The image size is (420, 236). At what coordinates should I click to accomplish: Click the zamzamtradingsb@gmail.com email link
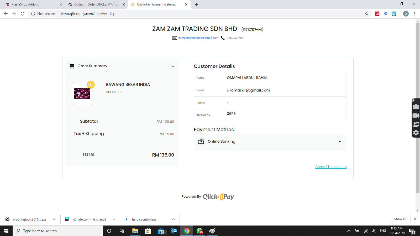click(x=198, y=38)
